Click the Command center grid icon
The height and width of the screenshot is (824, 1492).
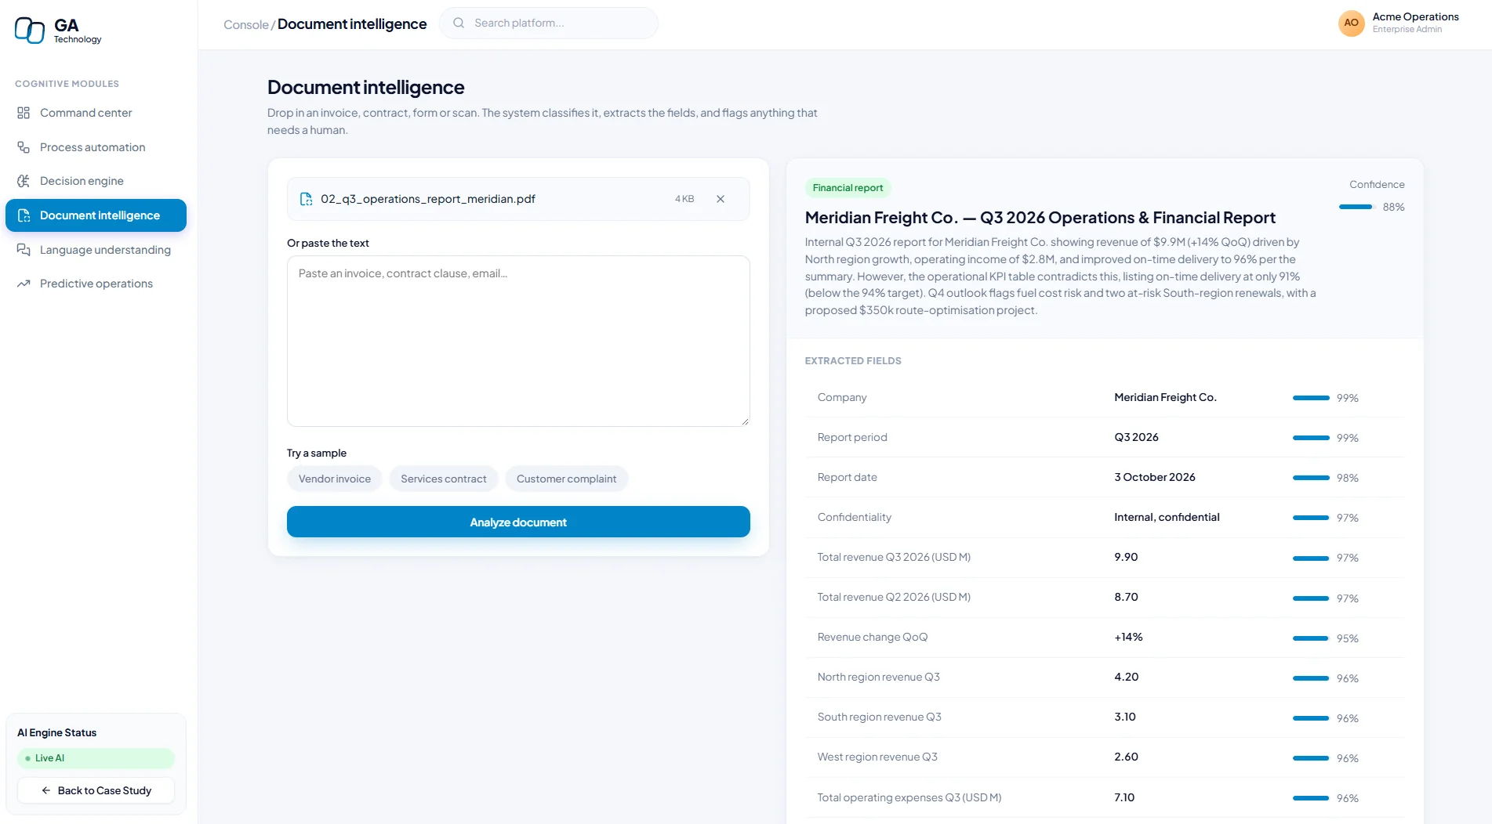pos(24,113)
